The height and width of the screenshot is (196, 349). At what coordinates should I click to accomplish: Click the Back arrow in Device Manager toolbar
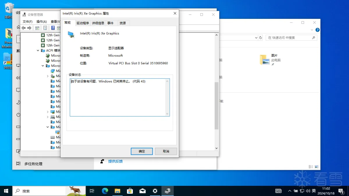pos(24,28)
